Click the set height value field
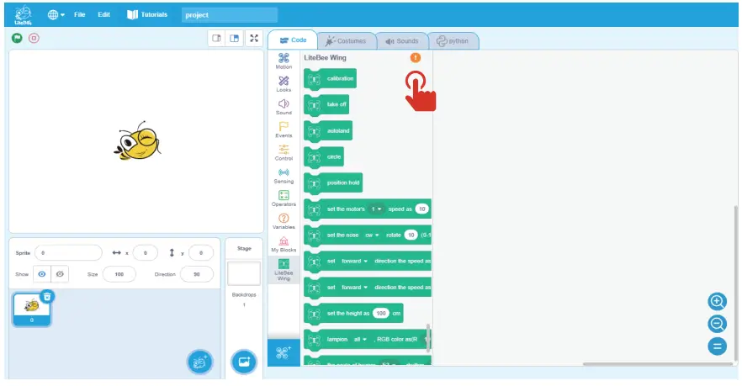 tap(381, 313)
